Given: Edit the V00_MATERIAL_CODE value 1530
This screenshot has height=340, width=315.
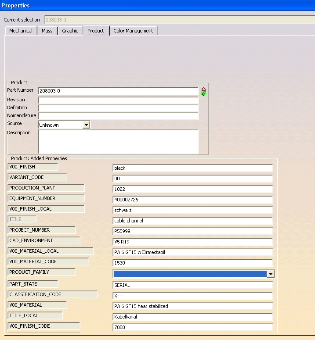Looking at the screenshot, I should point(193,263).
